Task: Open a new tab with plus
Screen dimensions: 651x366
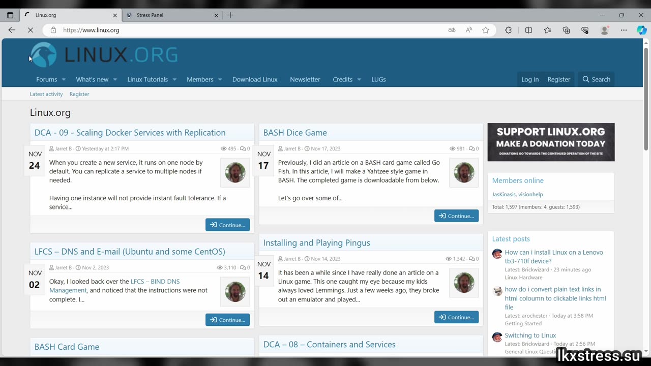Action: (230, 15)
